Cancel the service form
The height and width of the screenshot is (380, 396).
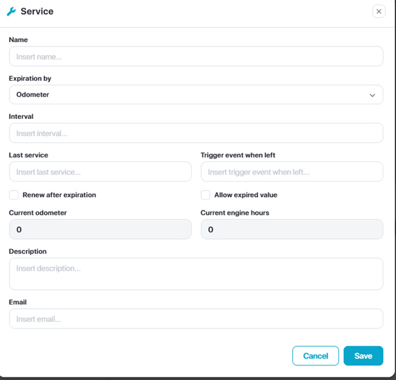point(315,356)
